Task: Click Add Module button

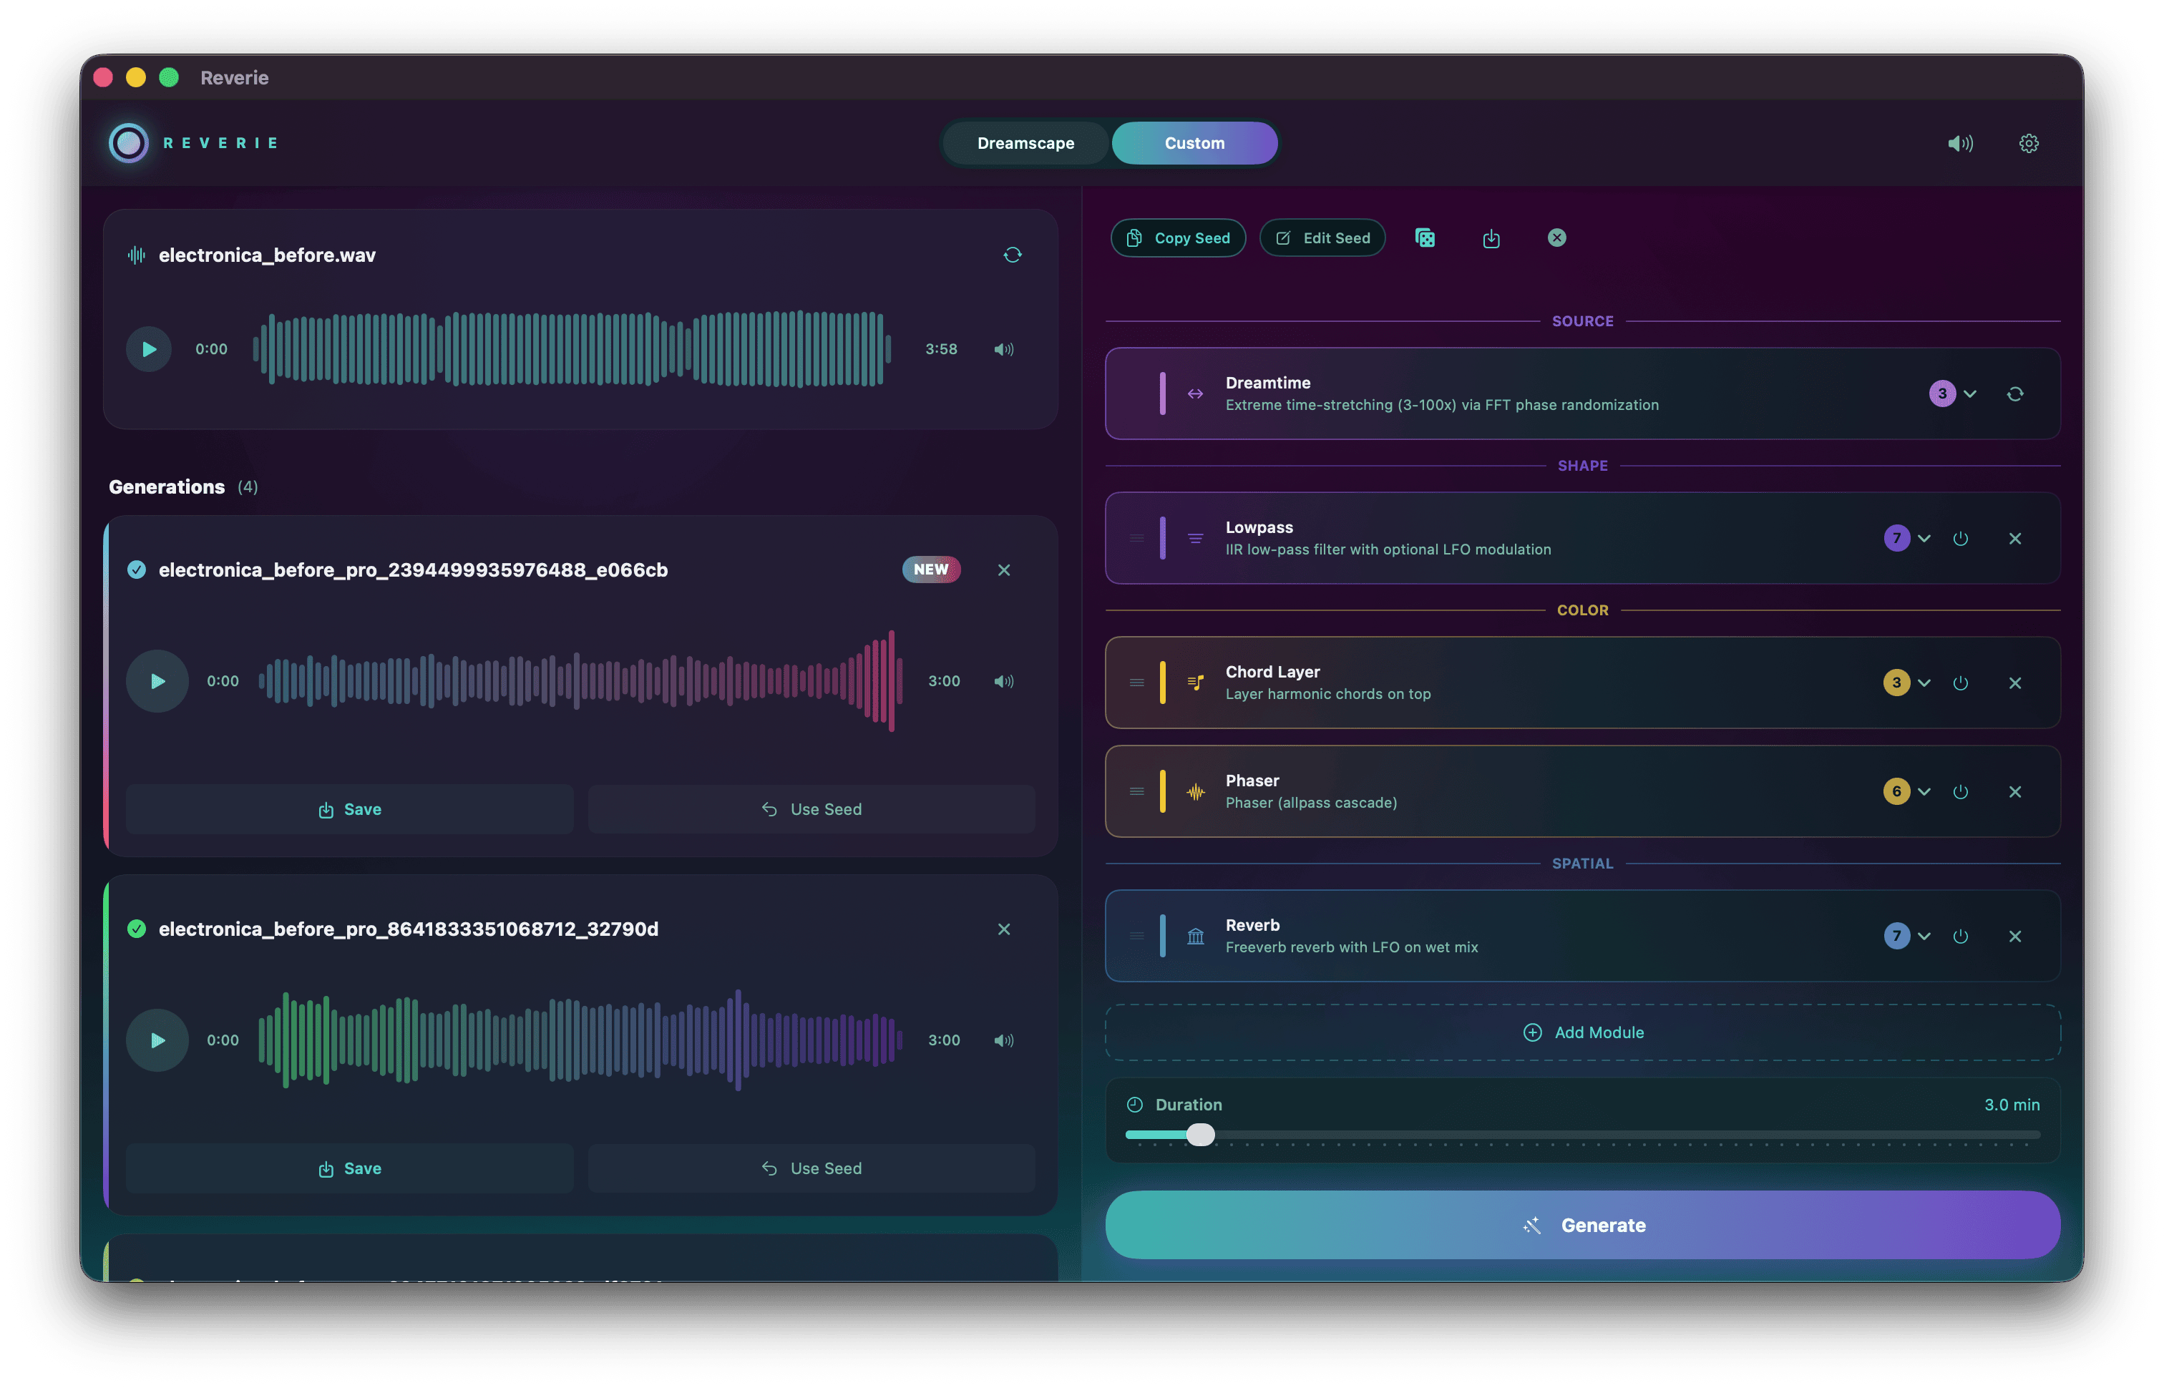Action: point(1581,1032)
